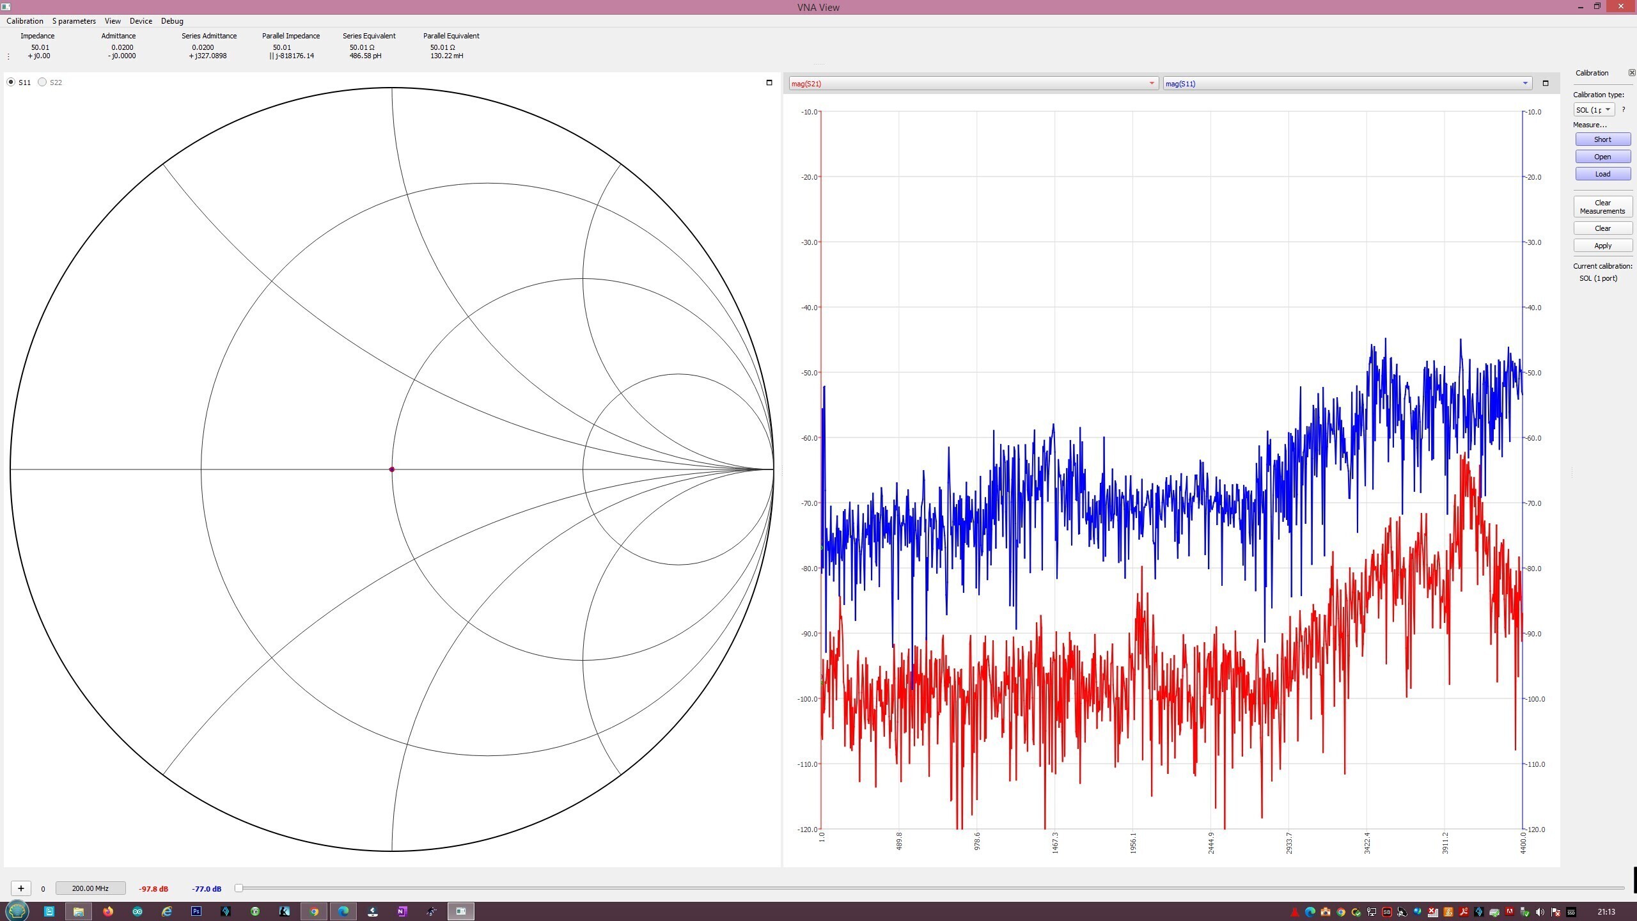
Task: Open the mag(S11) trace dropdown
Action: coord(1347,83)
